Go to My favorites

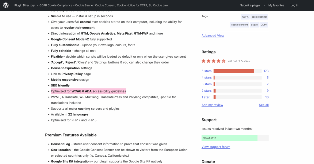[x=276, y=6]
